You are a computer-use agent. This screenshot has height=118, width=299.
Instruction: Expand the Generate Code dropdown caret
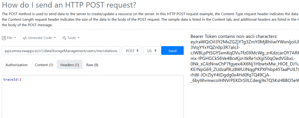click(x=55, y=38)
